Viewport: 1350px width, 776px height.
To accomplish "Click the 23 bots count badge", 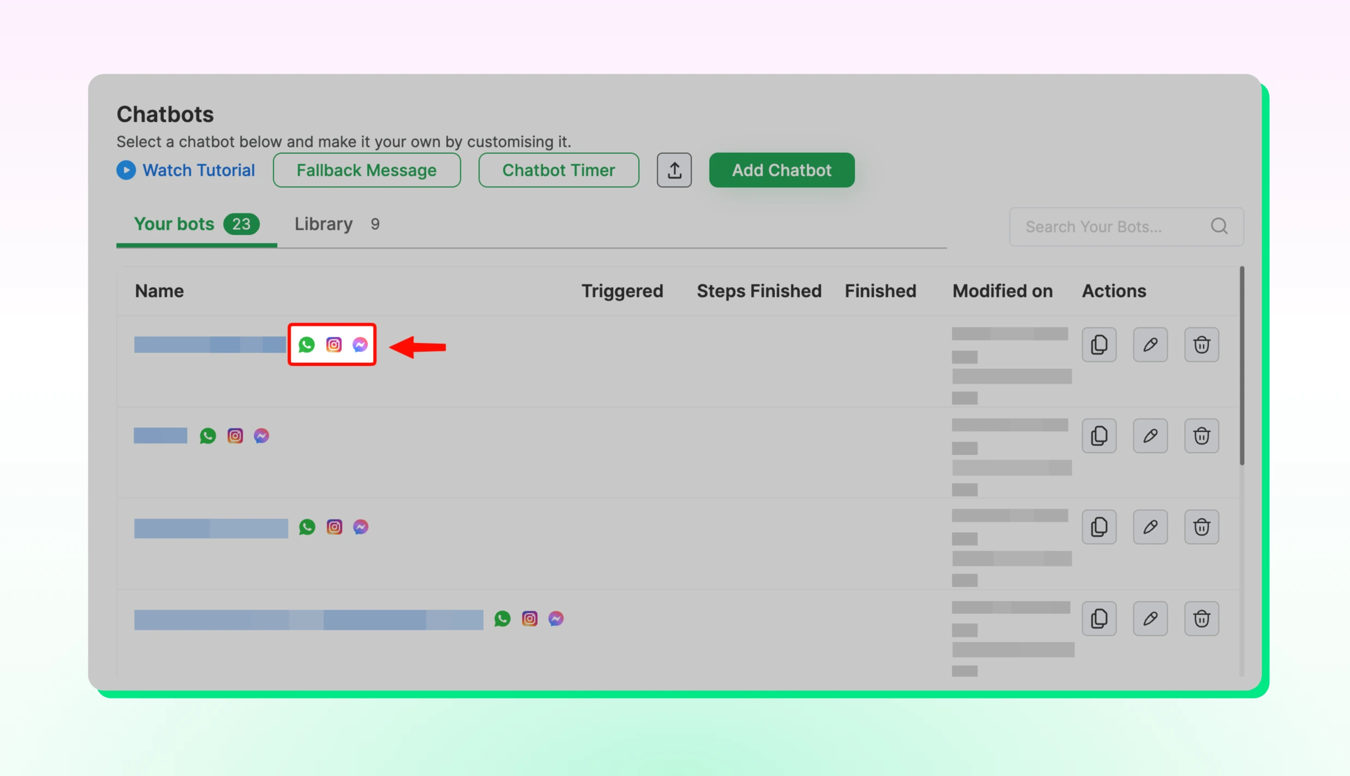I will pyautogui.click(x=242, y=224).
